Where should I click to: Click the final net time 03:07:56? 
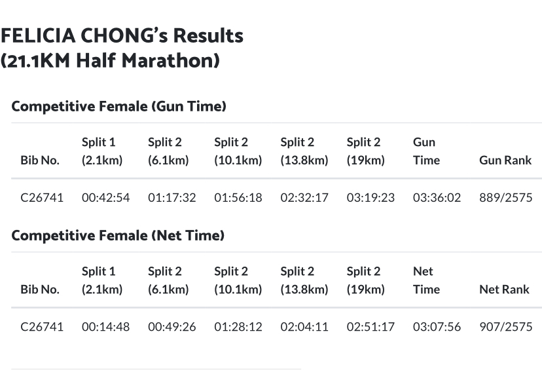(x=437, y=326)
